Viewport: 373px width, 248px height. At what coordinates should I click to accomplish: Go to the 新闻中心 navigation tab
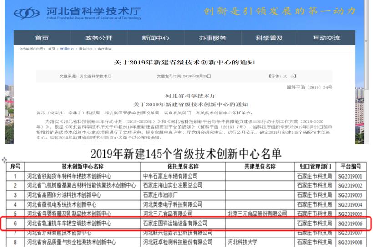click(156, 38)
